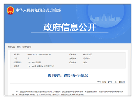
Task: Click article title 8月交通运输经济运行情况
Action: pyautogui.click(x=68, y=75)
